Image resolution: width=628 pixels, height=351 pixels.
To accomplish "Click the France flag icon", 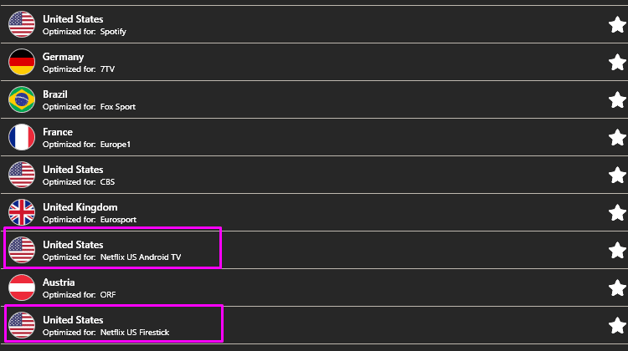I will point(22,137).
